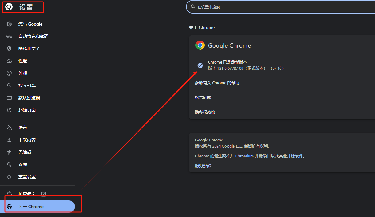
Task: Click the colorful Google Chrome logo in the card
Action: (200, 45)
